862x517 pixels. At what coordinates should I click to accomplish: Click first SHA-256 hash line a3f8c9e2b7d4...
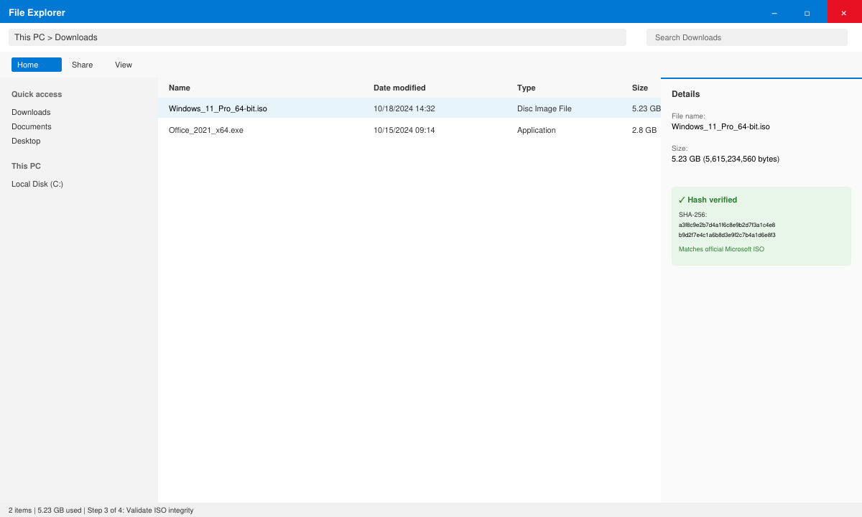pyautogui.click(x=727, y=225)
